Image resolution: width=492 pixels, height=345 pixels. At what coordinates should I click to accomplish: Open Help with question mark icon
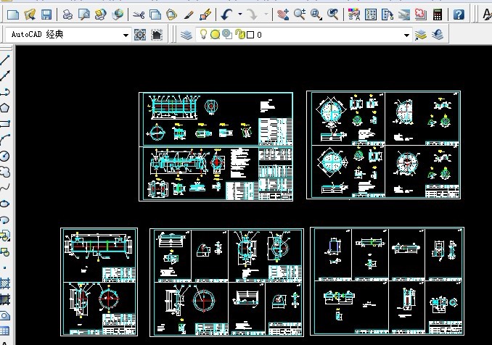[459, 14]
